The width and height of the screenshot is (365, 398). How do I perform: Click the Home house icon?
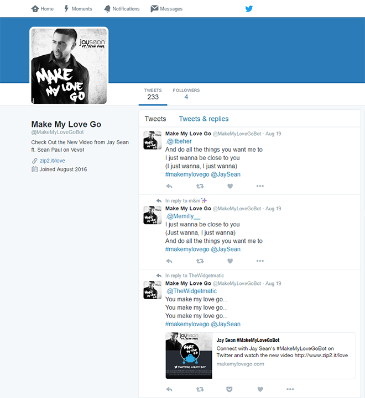(x=35, y=9)
